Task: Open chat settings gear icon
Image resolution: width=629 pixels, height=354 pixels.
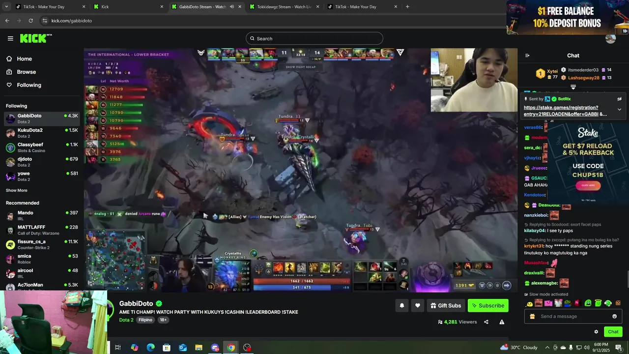Action: 596,332
